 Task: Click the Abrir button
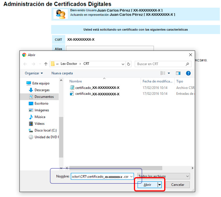click(147, 185)
